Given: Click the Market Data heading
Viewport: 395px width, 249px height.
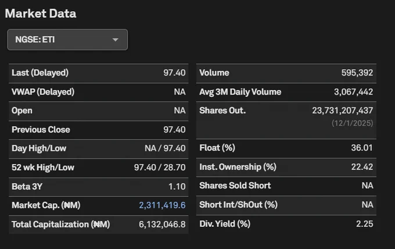Looking at the screenshot, I should coord(41,13).
